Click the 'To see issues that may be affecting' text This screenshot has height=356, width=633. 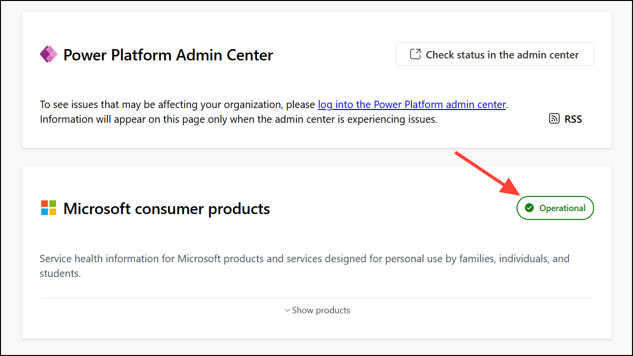pos(177,105)
